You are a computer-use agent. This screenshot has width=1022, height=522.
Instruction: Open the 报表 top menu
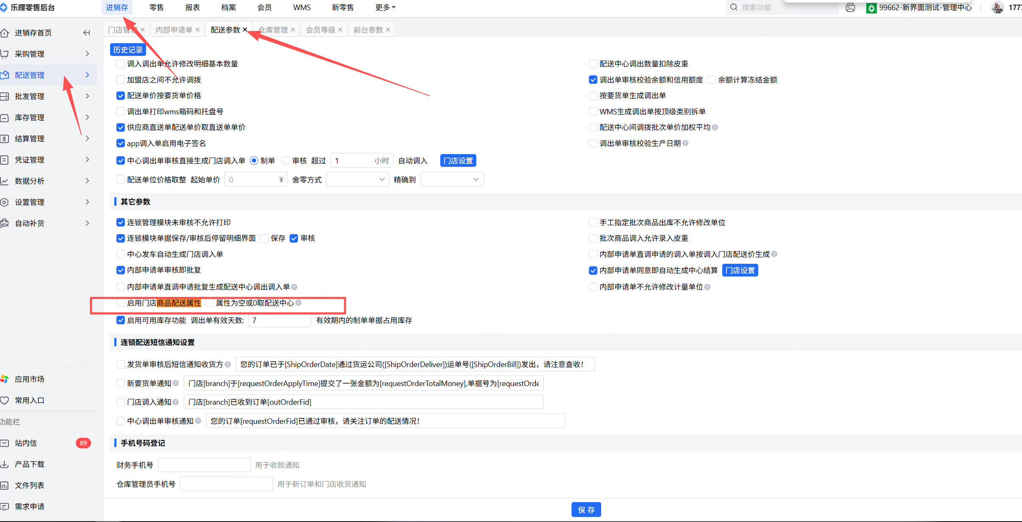pyautogui.click(x=193, y=8)
